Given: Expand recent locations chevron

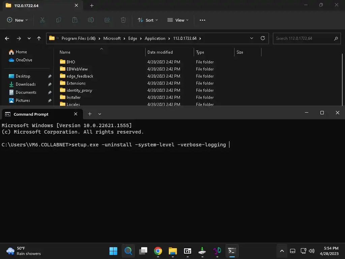Looking at the screenshot, I should [x=29, y=38].
